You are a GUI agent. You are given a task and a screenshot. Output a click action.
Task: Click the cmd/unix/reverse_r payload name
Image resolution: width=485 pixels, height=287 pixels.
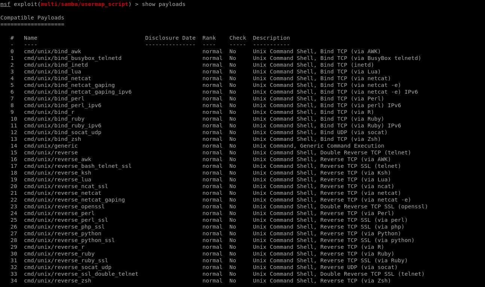54,247
